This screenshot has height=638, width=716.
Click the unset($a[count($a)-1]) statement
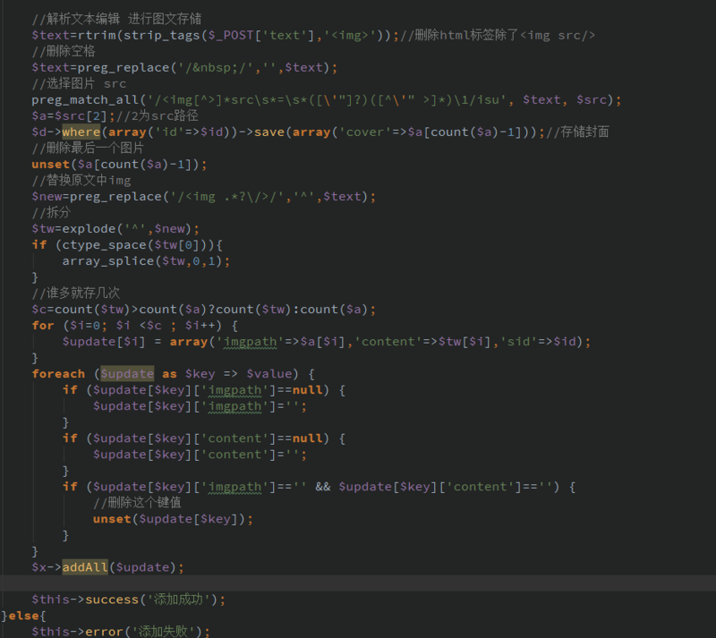[119, 165]
